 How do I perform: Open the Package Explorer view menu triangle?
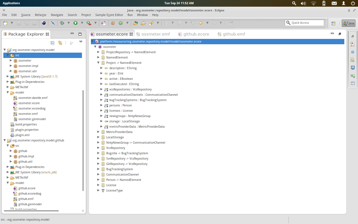click(x=81, y=42)
